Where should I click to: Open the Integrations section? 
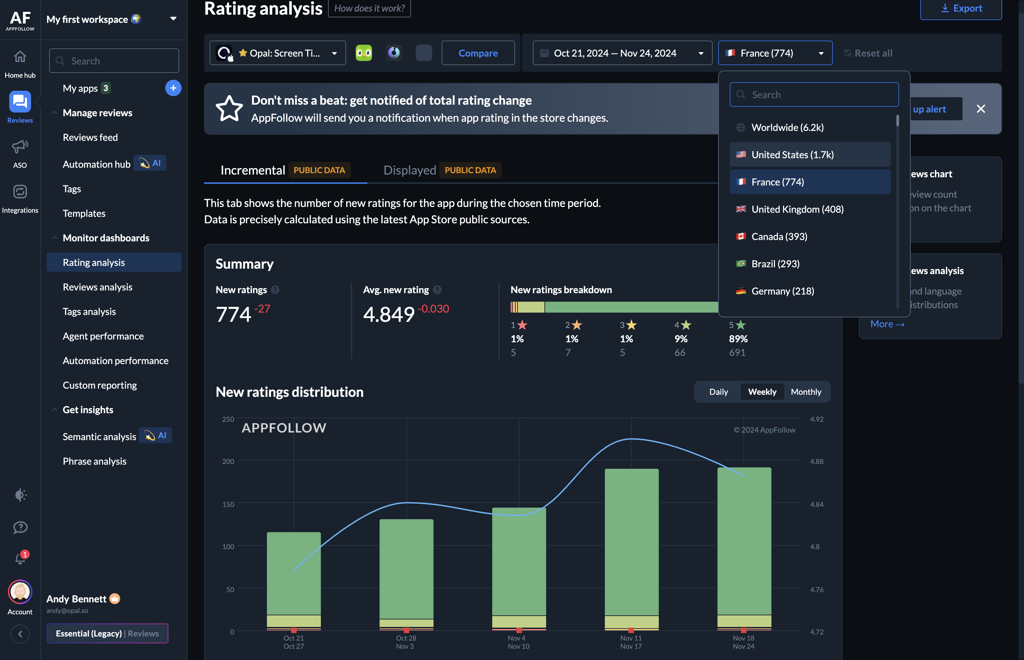(x=20, y=198)
